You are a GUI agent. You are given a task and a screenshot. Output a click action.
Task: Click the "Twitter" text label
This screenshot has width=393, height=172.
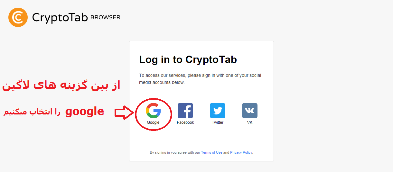[x=218, y=122]
